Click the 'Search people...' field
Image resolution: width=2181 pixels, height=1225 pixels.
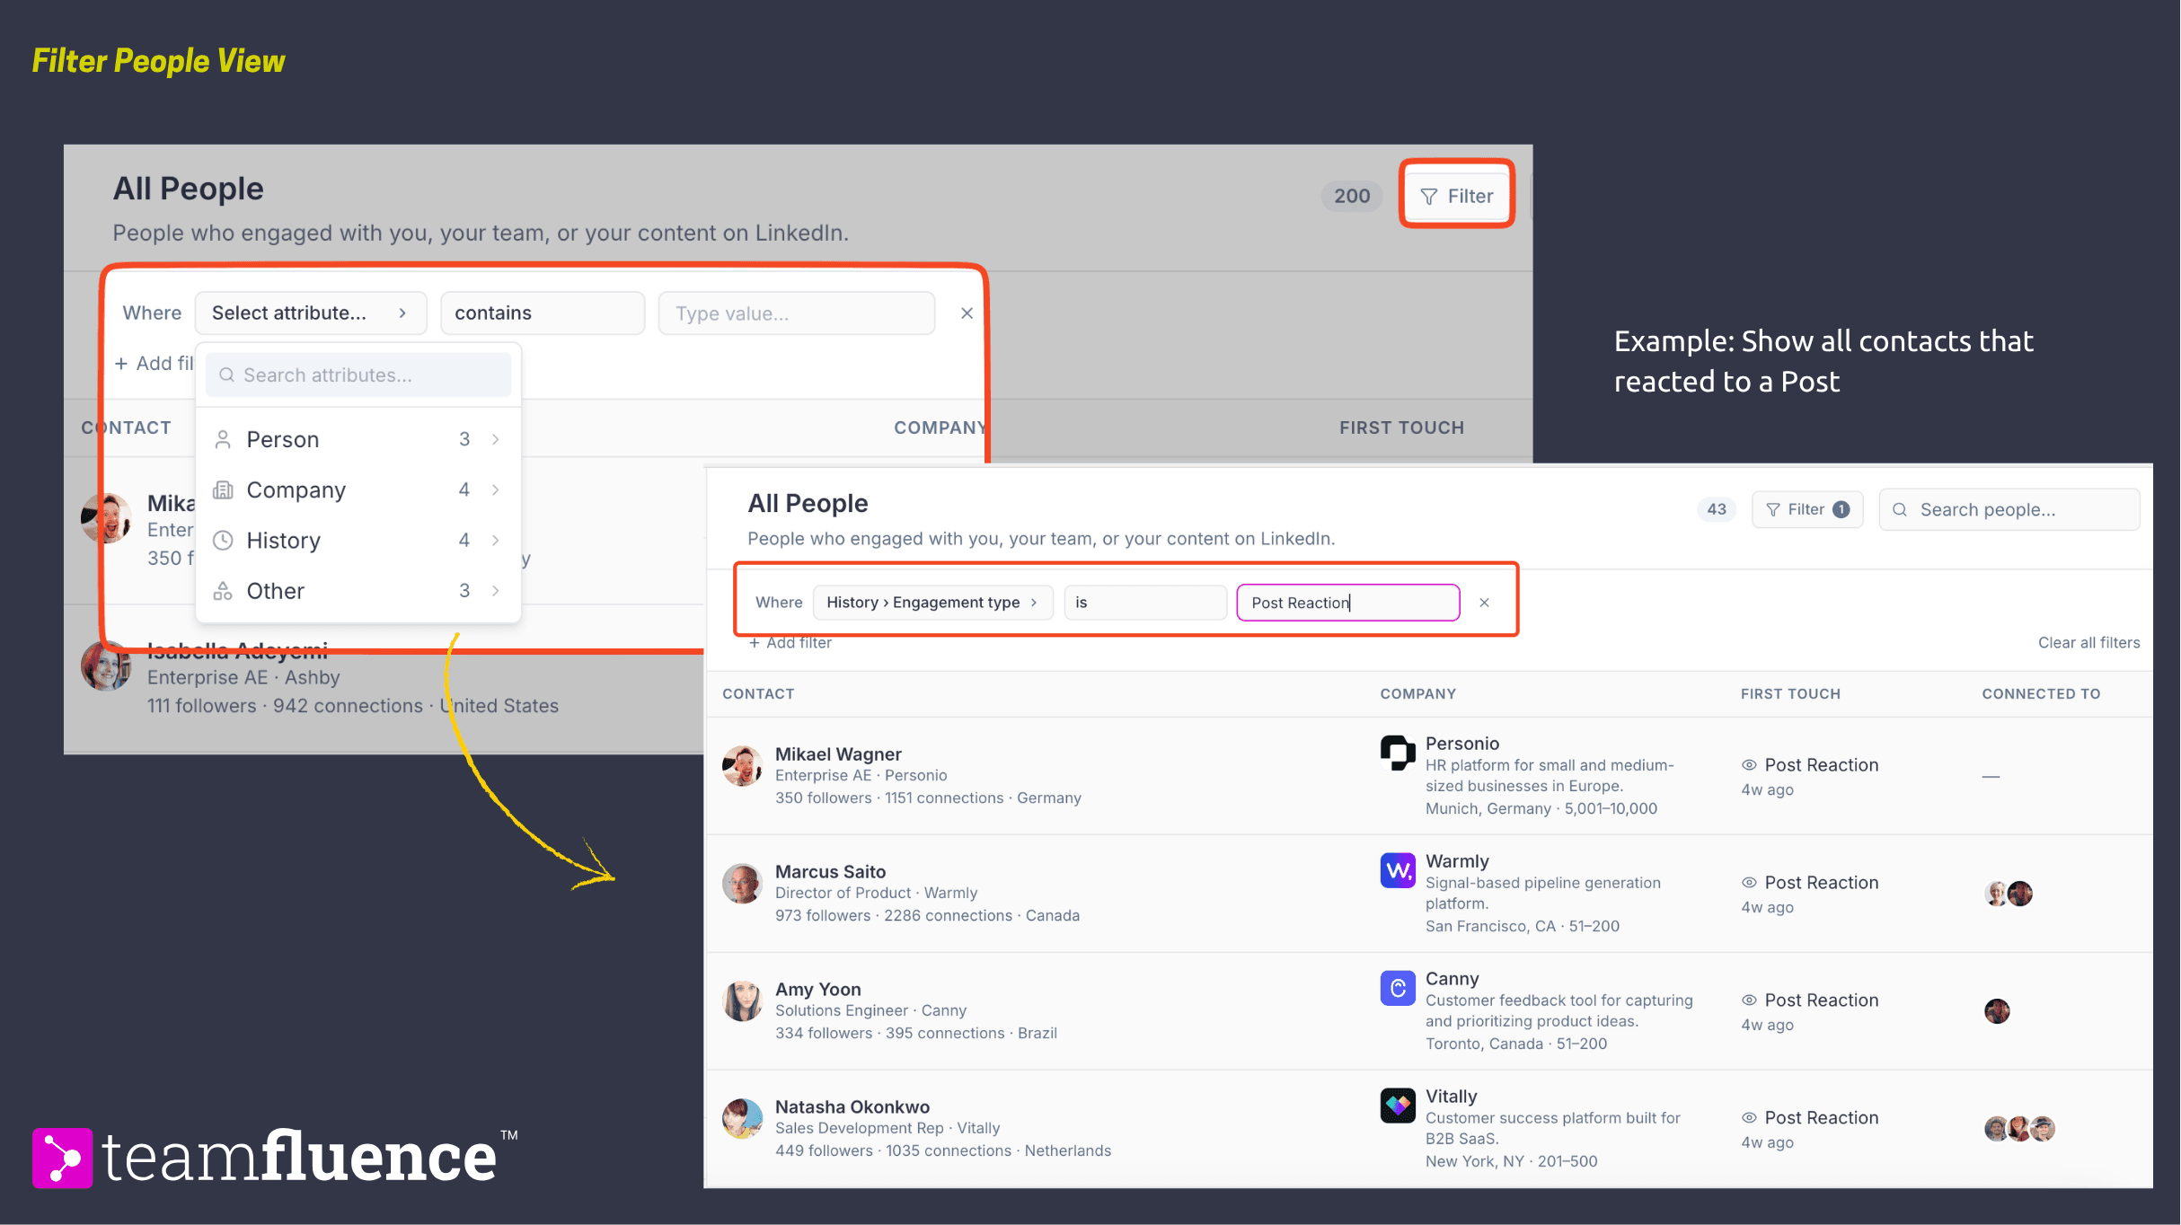pyautogui.click(x=2009, y=509)
